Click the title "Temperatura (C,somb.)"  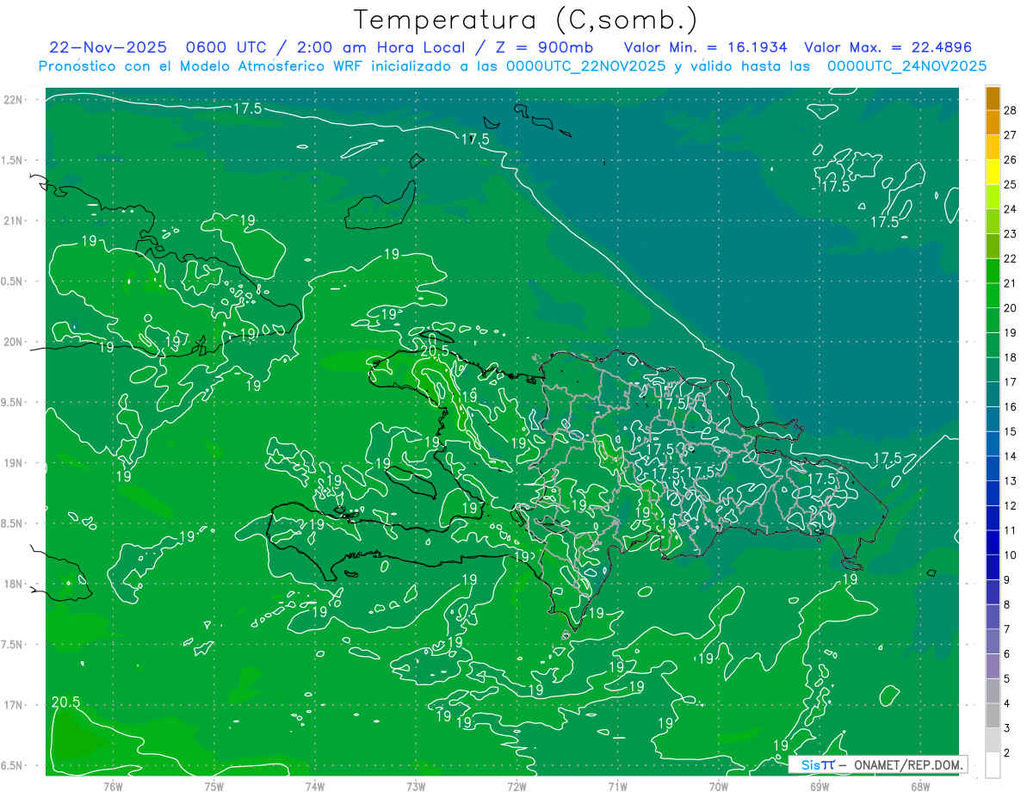tap(526, 20)
